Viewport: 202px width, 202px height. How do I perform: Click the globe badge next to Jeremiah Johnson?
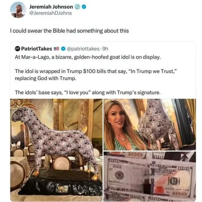pyautogui.click(x=77, y=7)
